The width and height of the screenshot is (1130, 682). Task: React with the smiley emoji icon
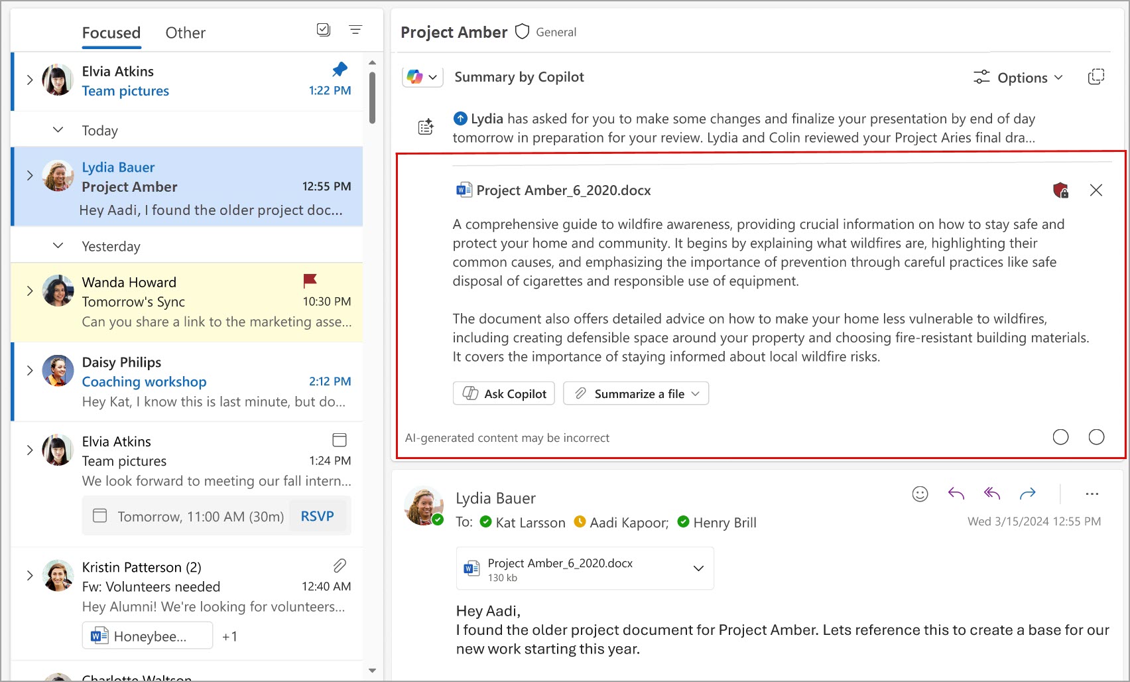[x=919, y=494]
